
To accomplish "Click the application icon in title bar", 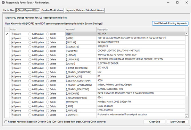I will [x=3, y=2].
